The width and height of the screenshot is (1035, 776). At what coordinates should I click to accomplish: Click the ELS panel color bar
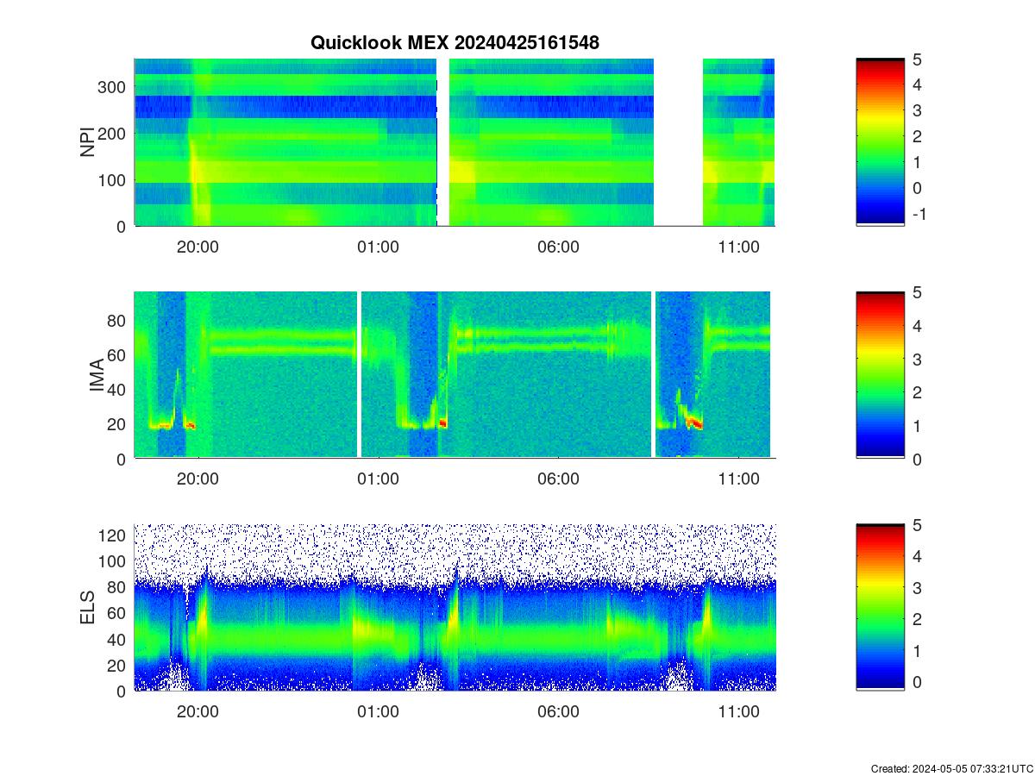(880, 607)
